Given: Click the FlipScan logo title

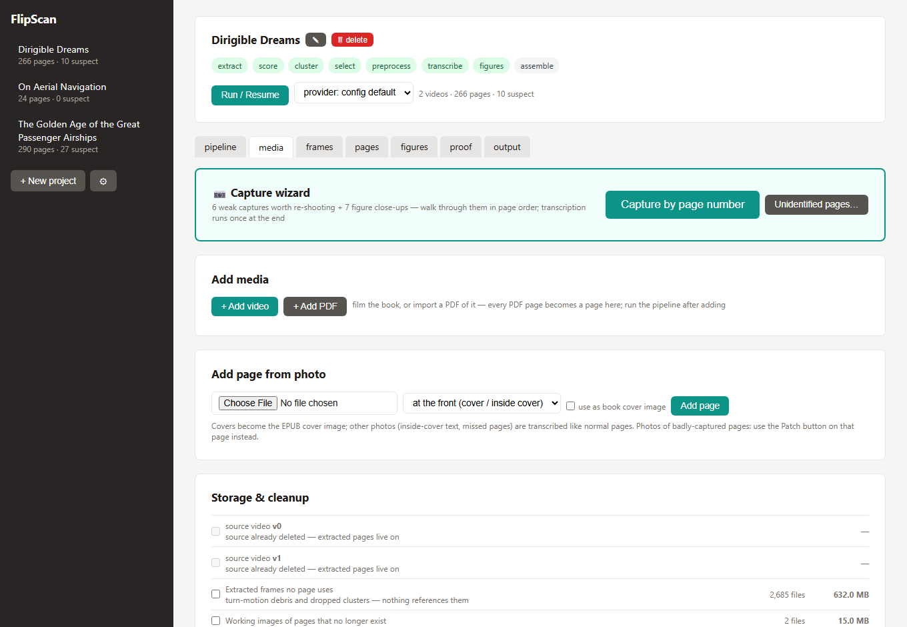Looking at the screenshot, I should click(x=33, y=19).
